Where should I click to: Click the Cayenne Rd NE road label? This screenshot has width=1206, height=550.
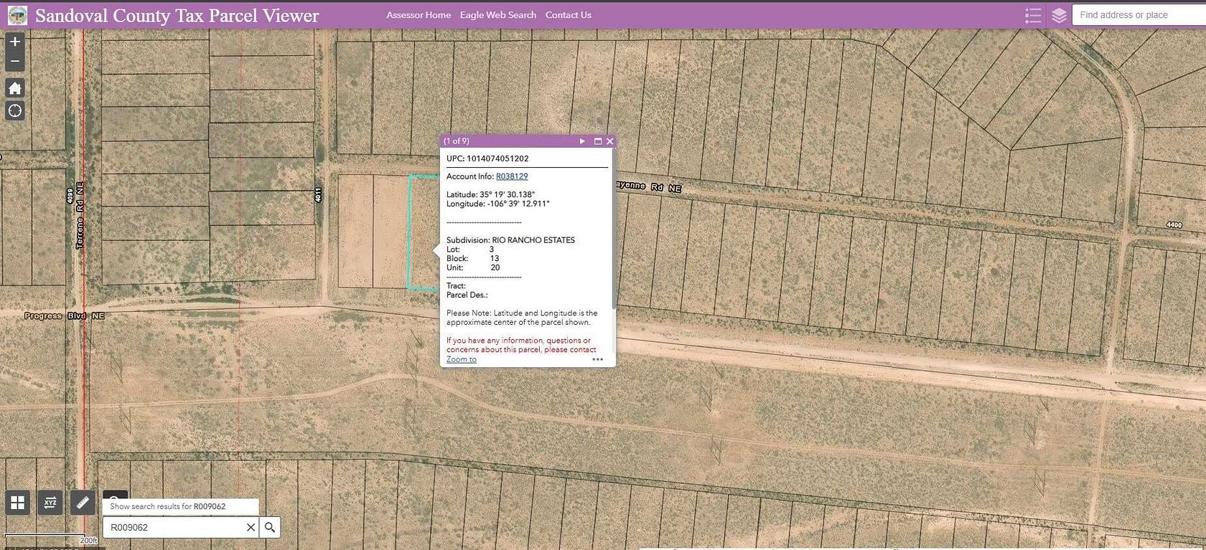point(648,186)
